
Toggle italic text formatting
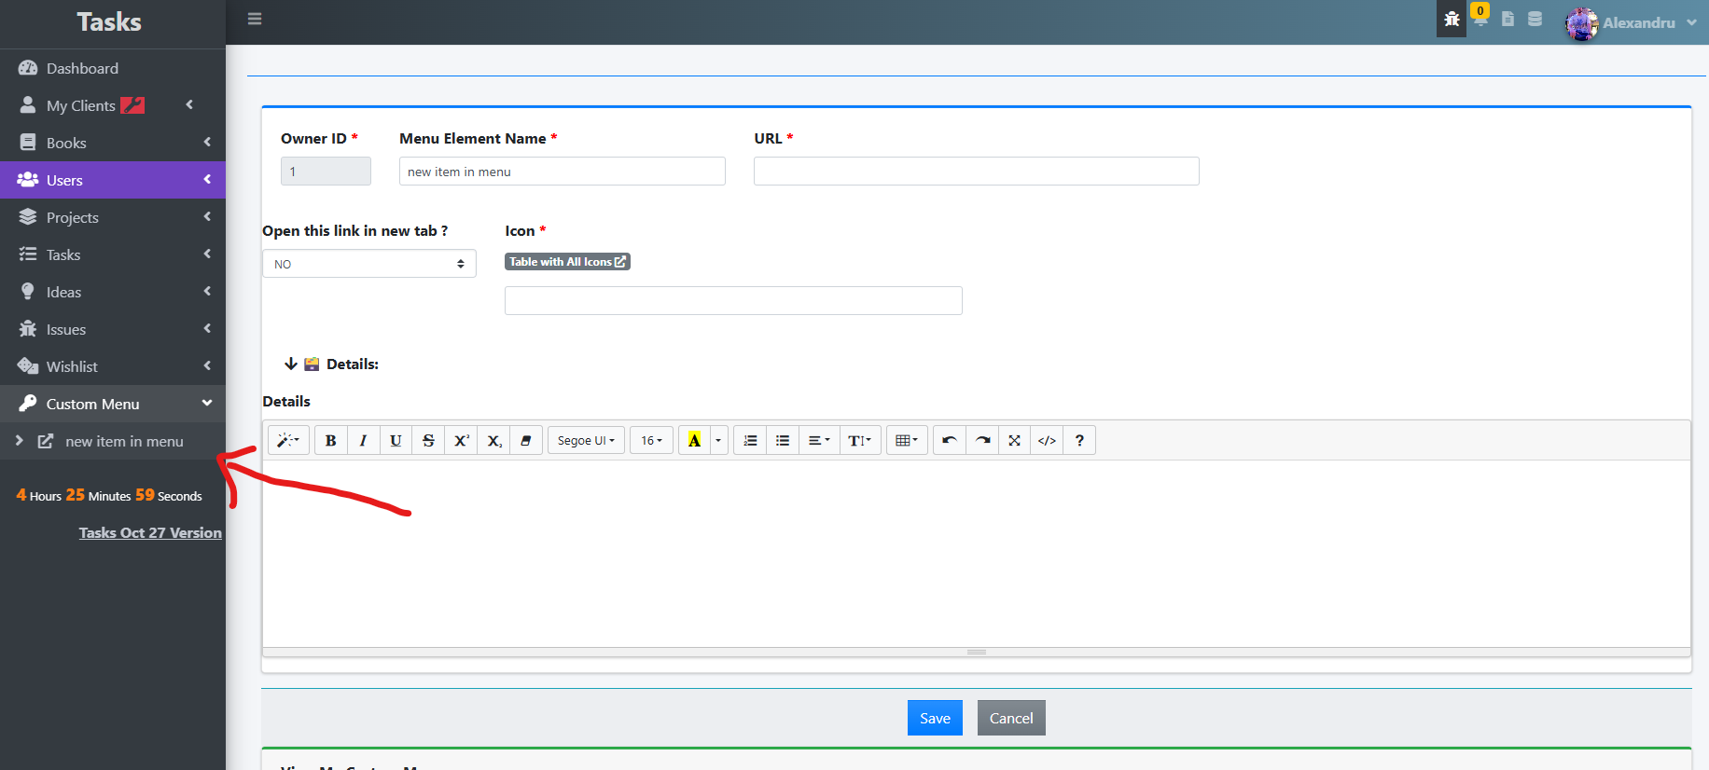[363, 441]
